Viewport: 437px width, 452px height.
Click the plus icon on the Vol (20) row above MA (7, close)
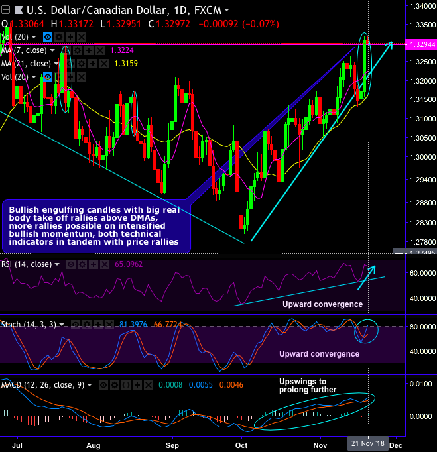(70, 37)
